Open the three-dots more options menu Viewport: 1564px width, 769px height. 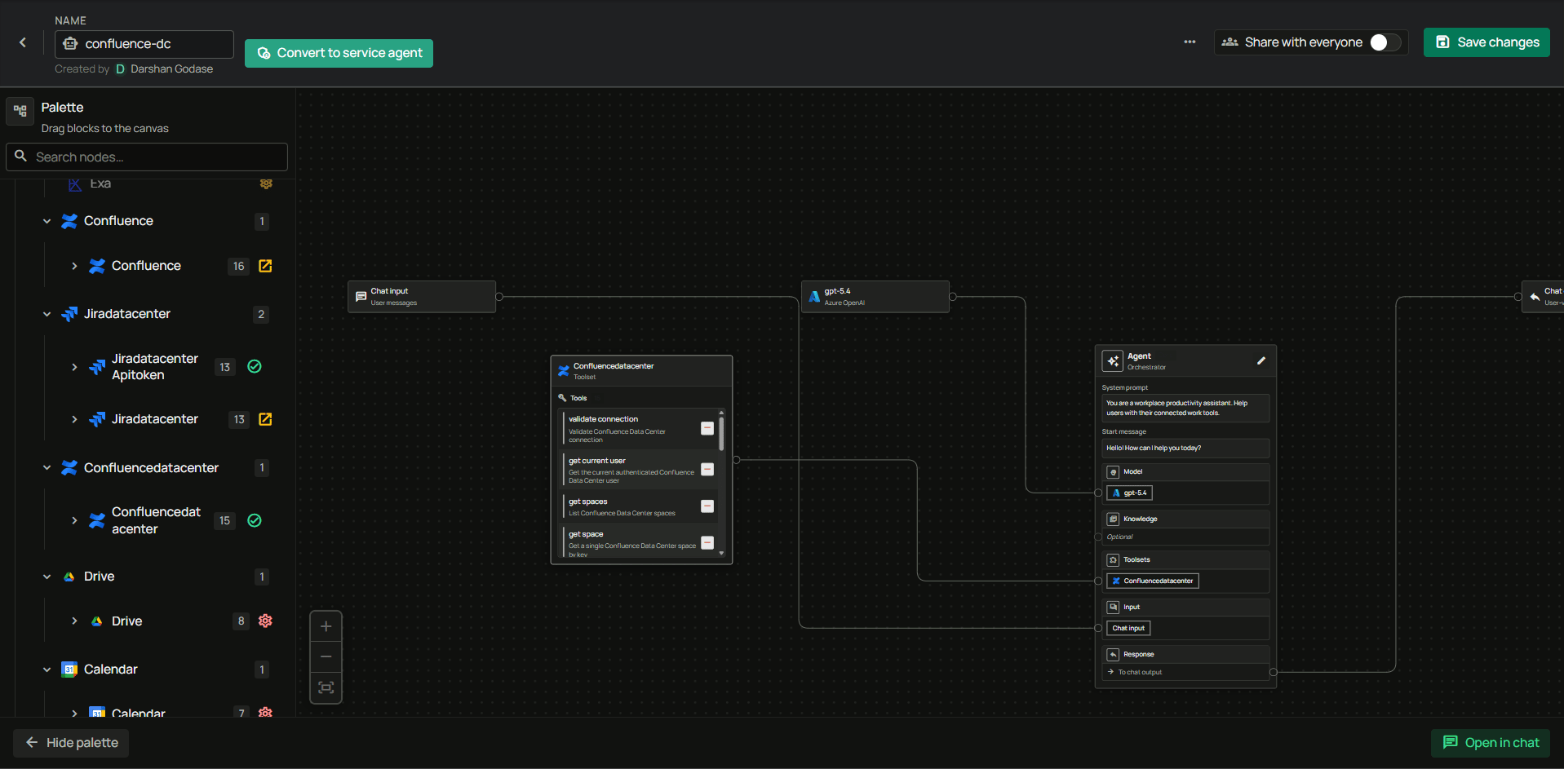pyautogui.click(x=1190, y=42)
